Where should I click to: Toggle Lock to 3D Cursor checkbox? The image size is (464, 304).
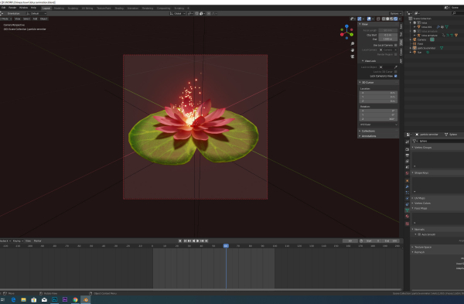[396, 72]
